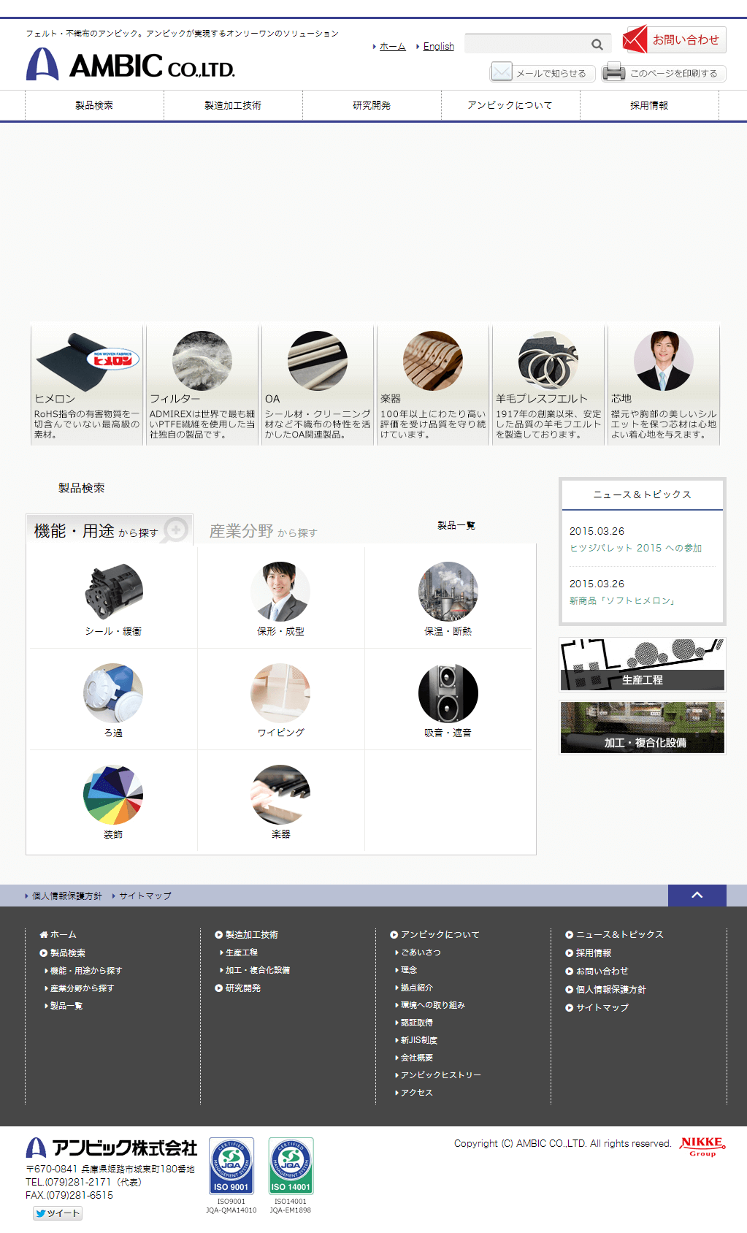Click the ISO 14001 certification badge

click(x=291, y=1166)
